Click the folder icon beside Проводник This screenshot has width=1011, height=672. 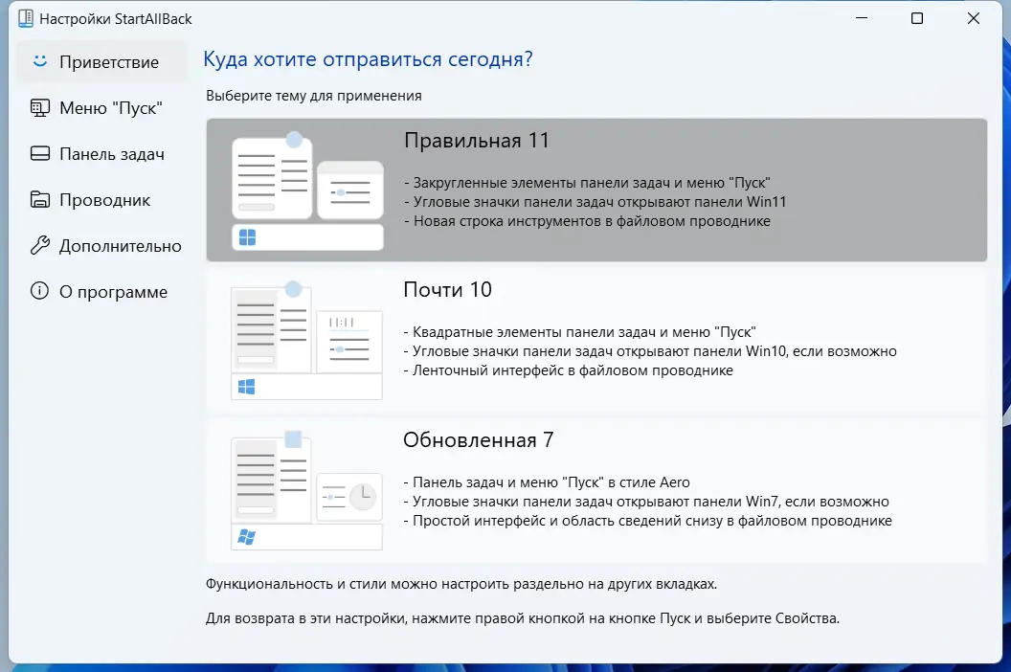pos(40,200)
